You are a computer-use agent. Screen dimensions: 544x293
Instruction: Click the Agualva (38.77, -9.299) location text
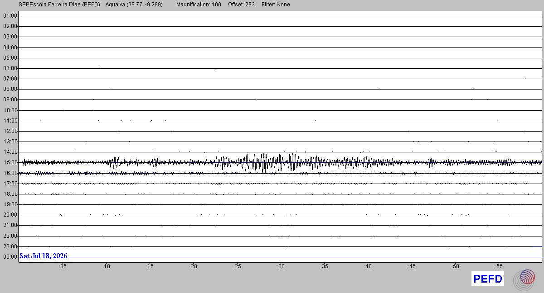[x=134, y=5]
